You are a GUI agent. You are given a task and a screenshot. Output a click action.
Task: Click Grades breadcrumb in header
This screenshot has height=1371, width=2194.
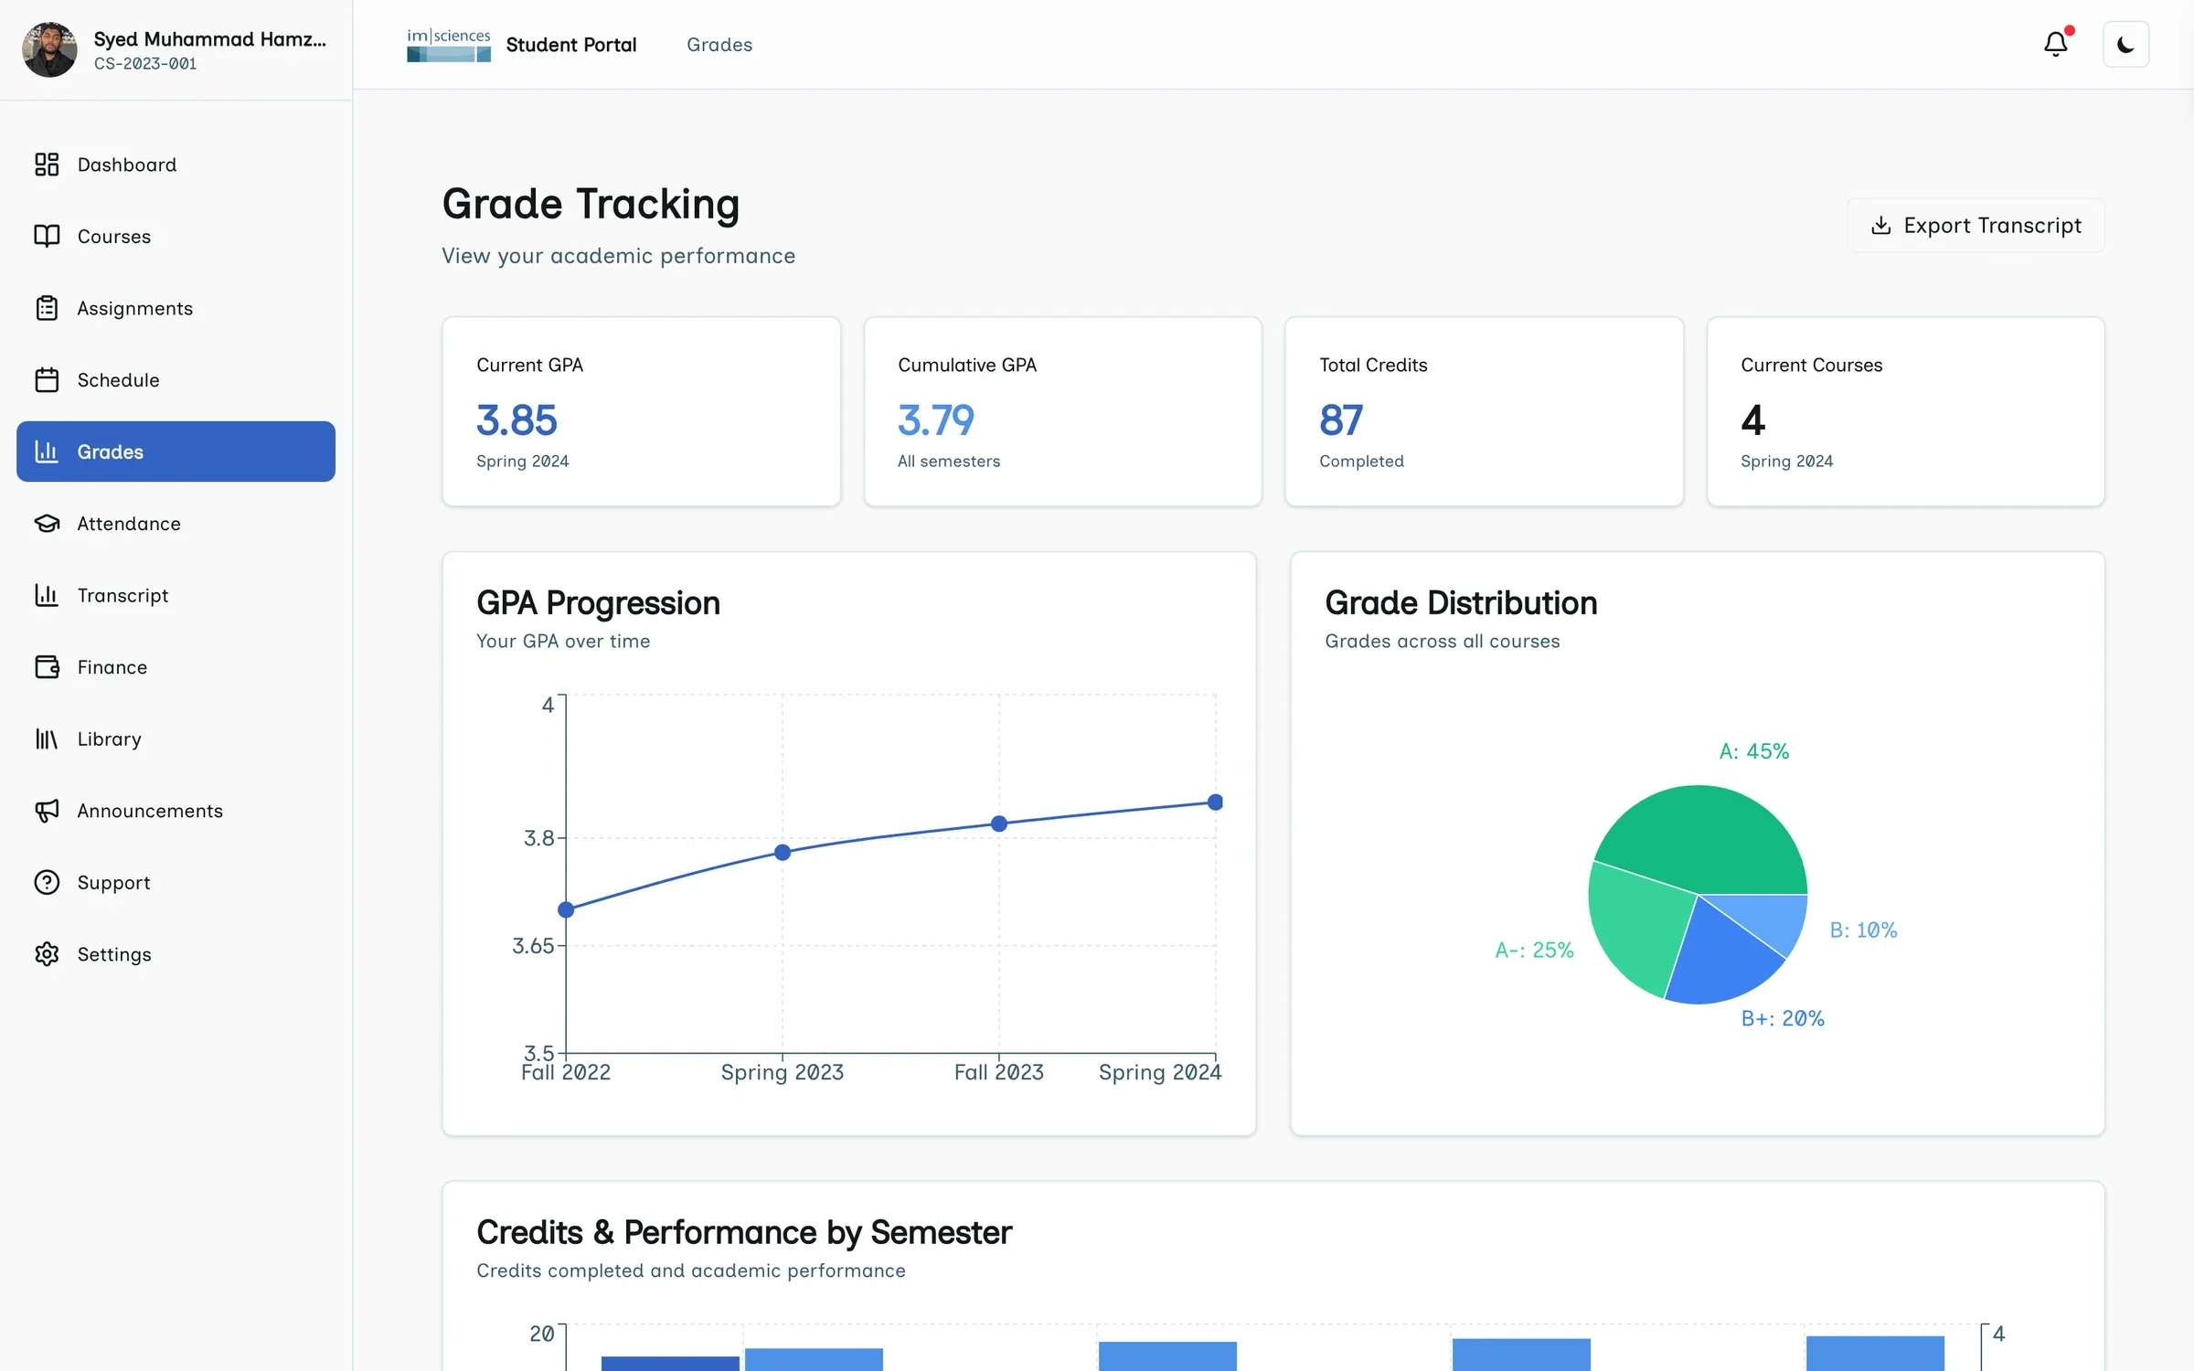(x=719, y=45)
